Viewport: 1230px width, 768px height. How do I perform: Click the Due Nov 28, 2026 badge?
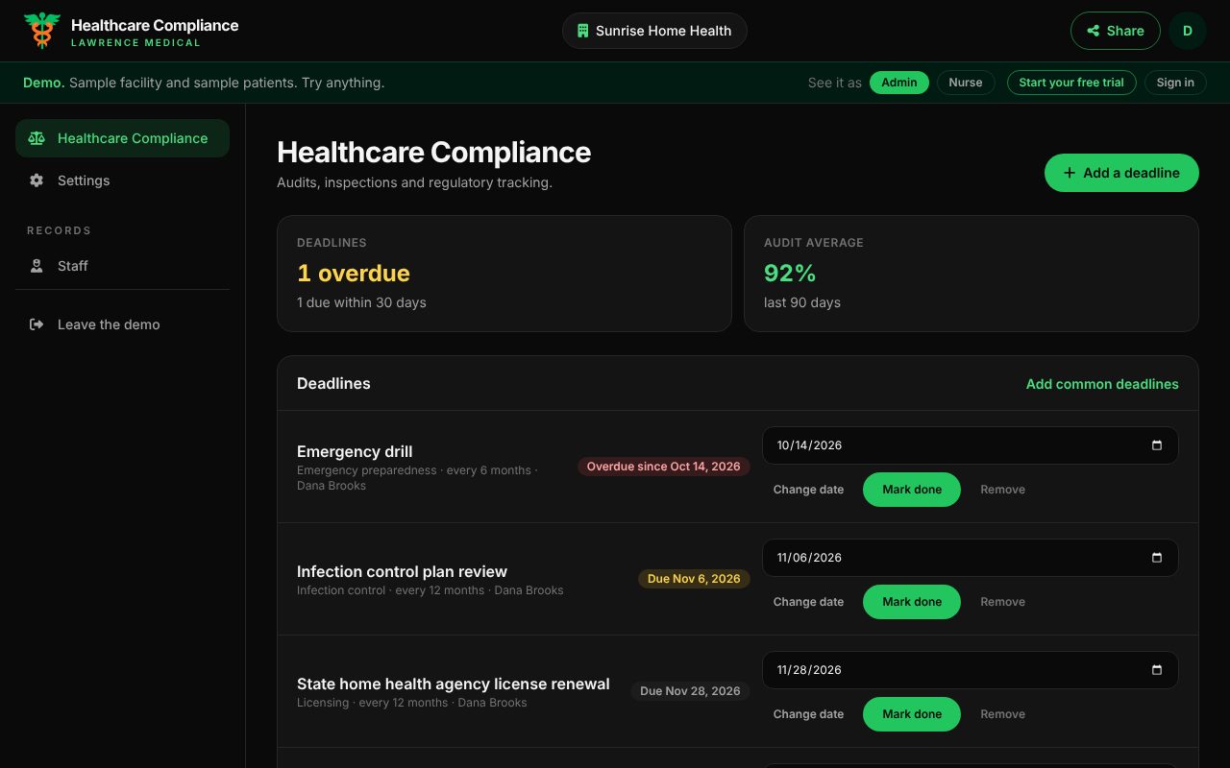690,691
